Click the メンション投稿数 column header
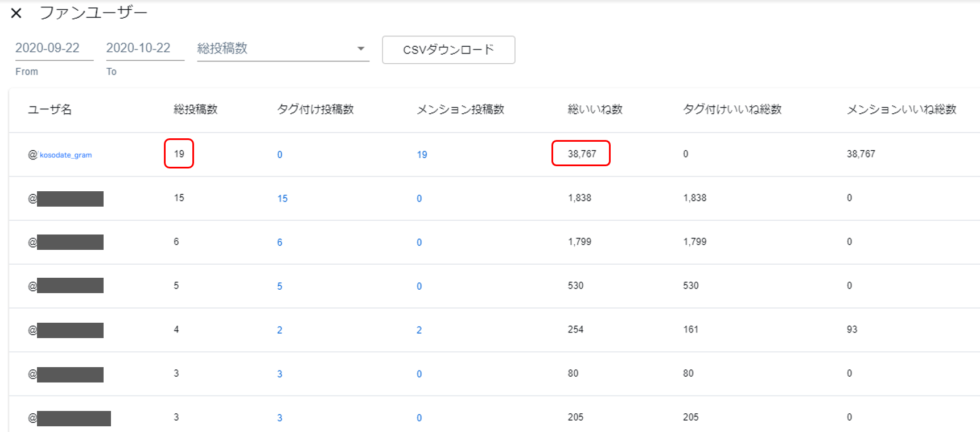 tap(460, 109)
